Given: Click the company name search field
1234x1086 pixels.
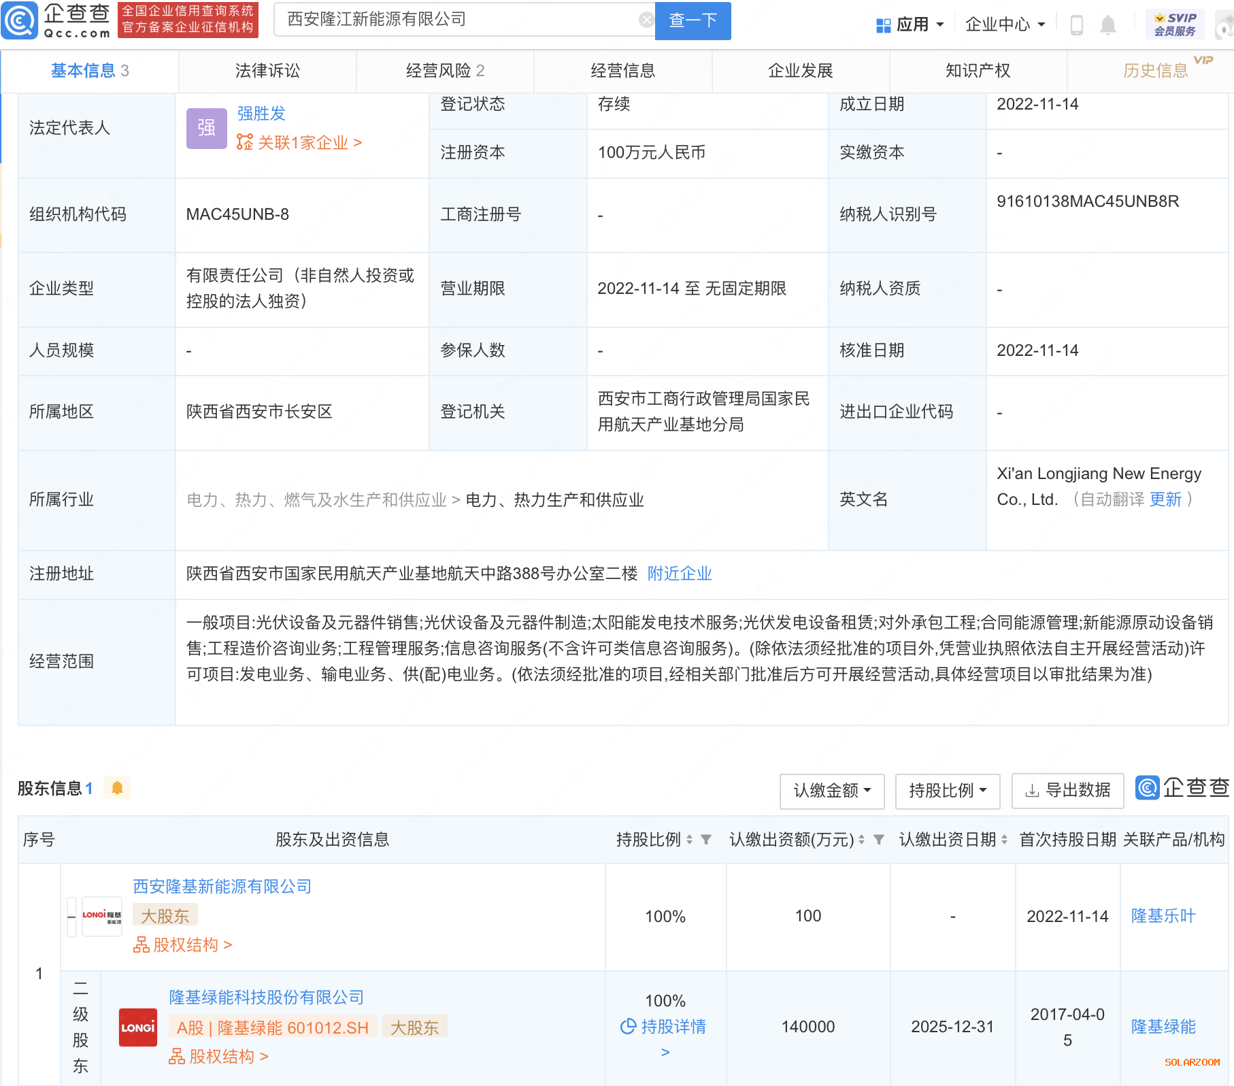Looking at the screenshot, I should point(456,20).
